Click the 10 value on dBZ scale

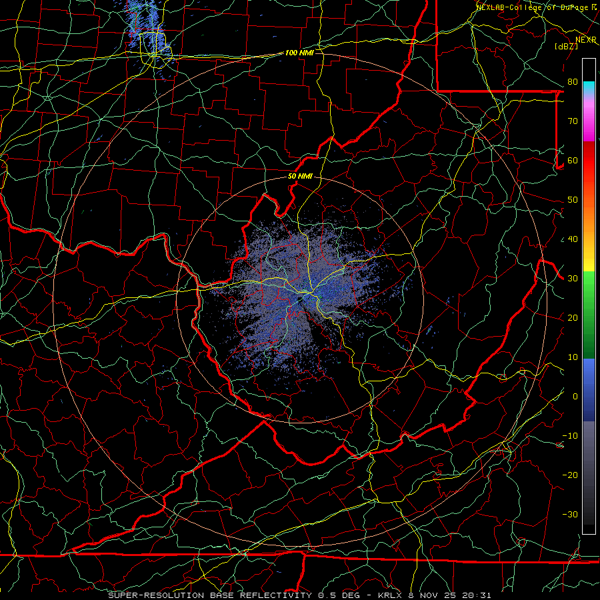[x=573, y=357]
